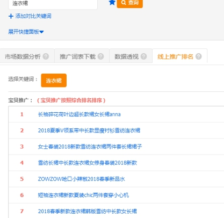This screenshot has width=224, height=218.
Task: Click the plus icon to add comparison keyword
Action: [11, 16]
